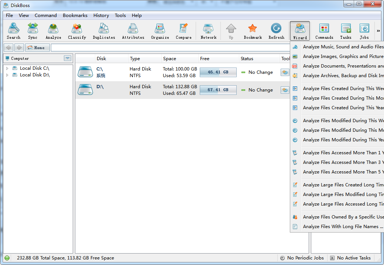Screen dimensions: 384x265
Task: Expand Local Disk D:\ tree node
Action: click(7, 75)
